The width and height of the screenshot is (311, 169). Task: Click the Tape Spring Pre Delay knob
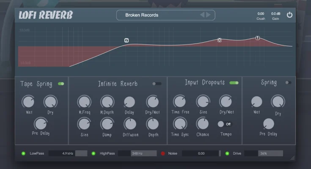[x=40, y=123]
